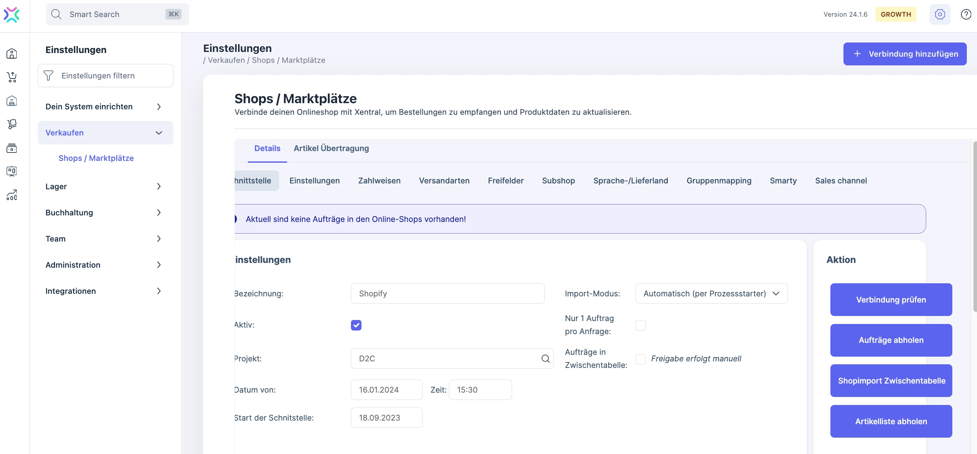Enable Nur 1 Auftrag pro Anfrage checkbox
This screenshot has height=454, width=977.
click(640, 325)
